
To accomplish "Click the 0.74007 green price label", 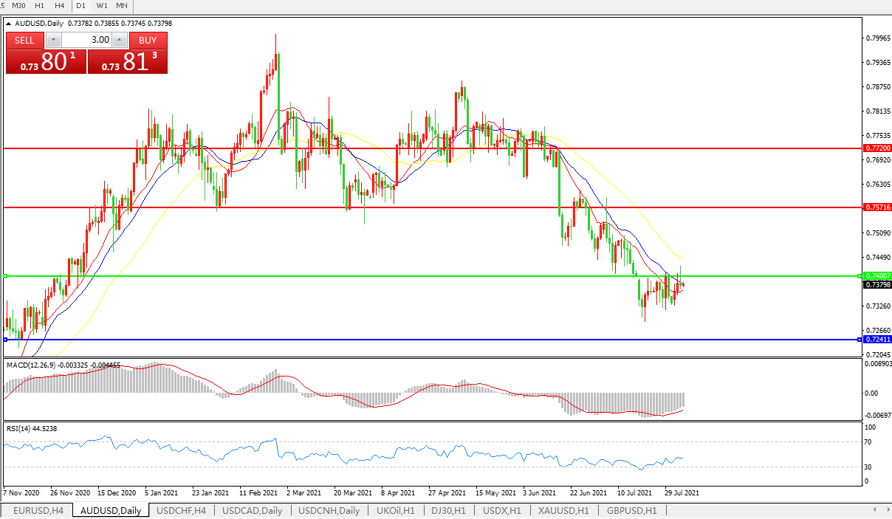I will click(x=876, y=275).
